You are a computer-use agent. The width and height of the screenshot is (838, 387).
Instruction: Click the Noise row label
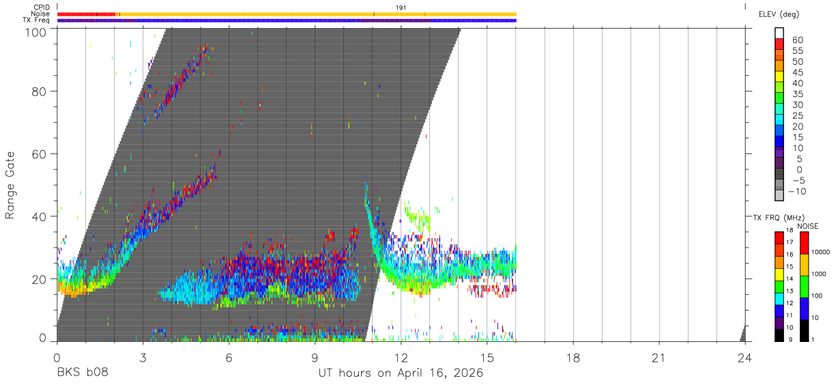(40, 14)
